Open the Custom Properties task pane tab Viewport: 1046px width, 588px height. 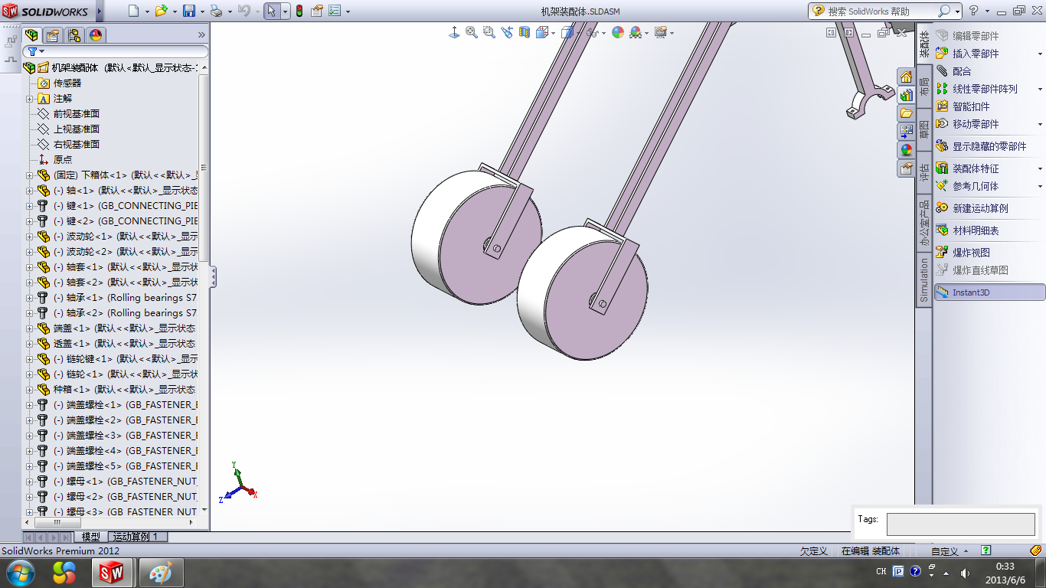tap(907, 168)
